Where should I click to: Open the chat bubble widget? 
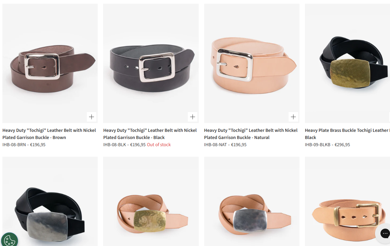pos(385,233)
